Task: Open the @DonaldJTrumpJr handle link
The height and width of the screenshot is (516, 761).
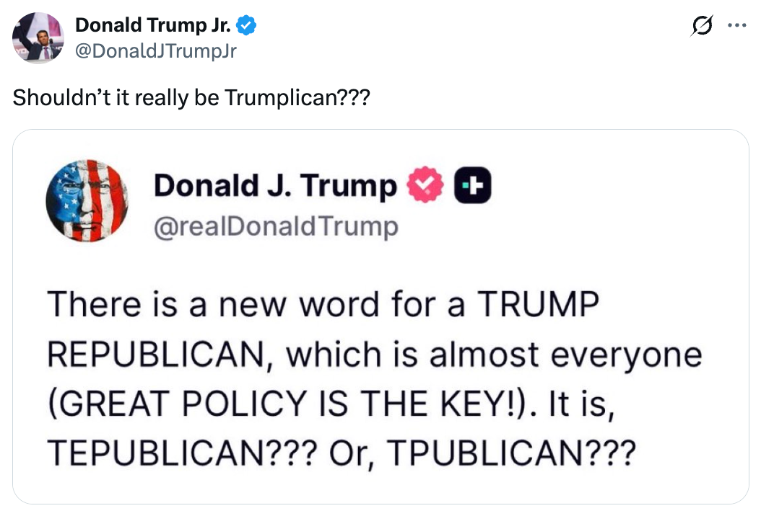Action: [x=155, y=50]
